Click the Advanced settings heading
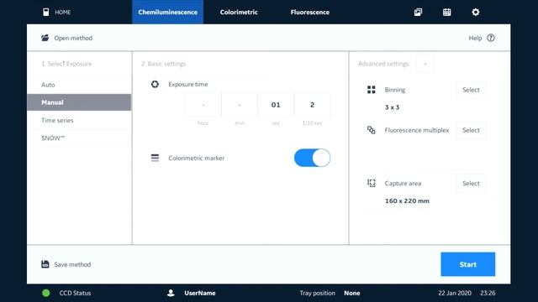 click(383, 64)
